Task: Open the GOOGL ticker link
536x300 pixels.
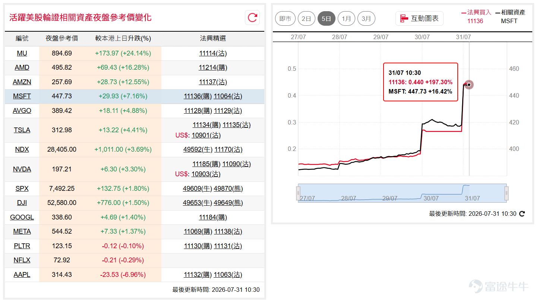Action: [22, 217]
